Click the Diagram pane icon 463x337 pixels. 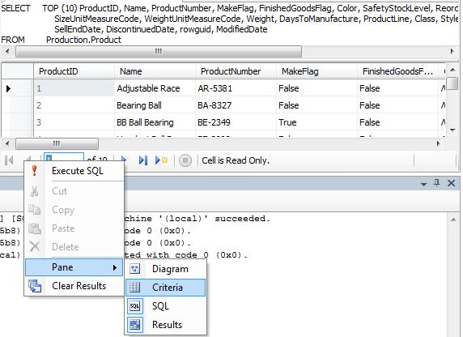135,269
